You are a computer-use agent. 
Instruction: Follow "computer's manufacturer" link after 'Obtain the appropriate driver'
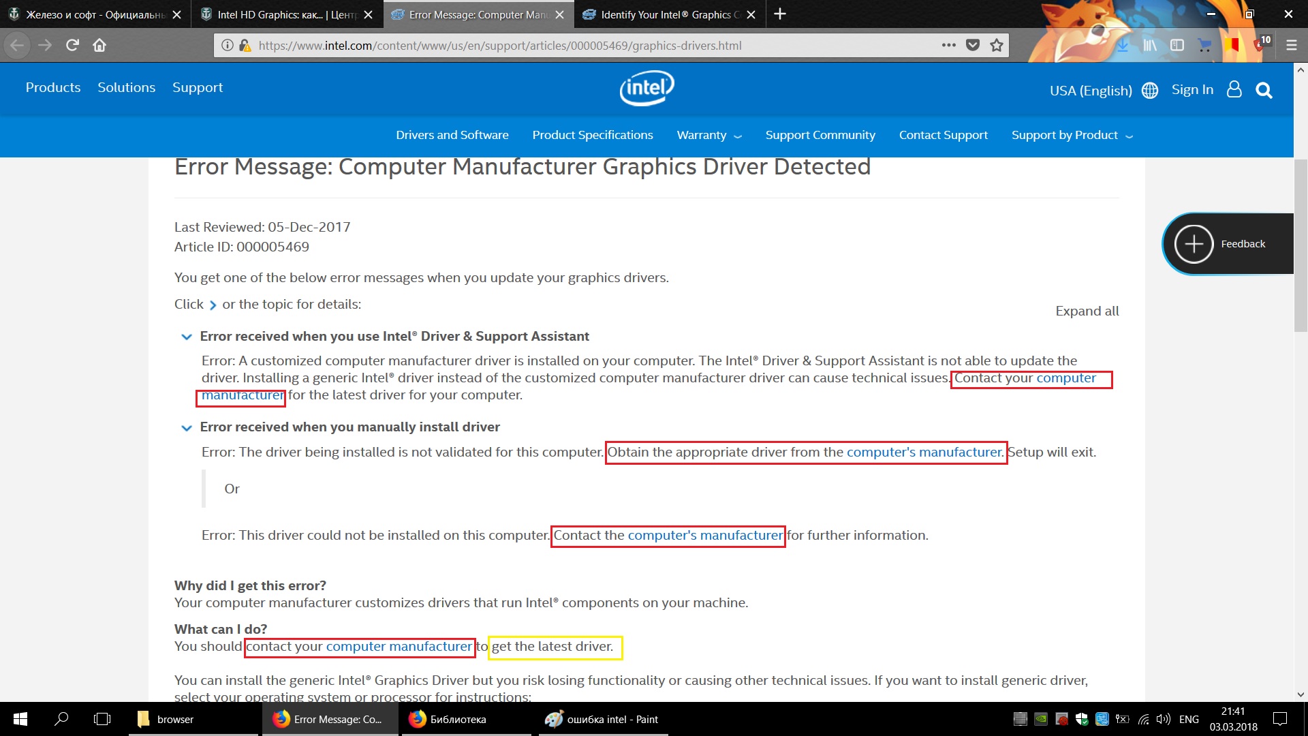click(x=924, y=452)
